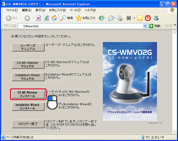Image resolution: width=178 pixels, height=141 pixels.
Task: Click the CDツアー終了 button
Action: click(28, 124)
